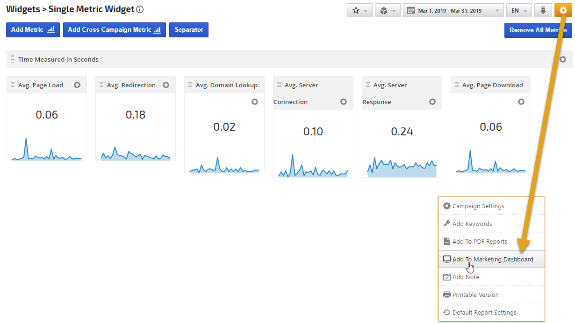The width and height of the screenshot is (575, 323).
Task: Click the Avg. Domain Lookup gear icon
Action: click(x=255, y=102)
